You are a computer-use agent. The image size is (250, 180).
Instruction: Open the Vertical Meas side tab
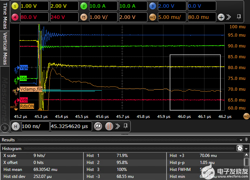[x=5, y=48]
